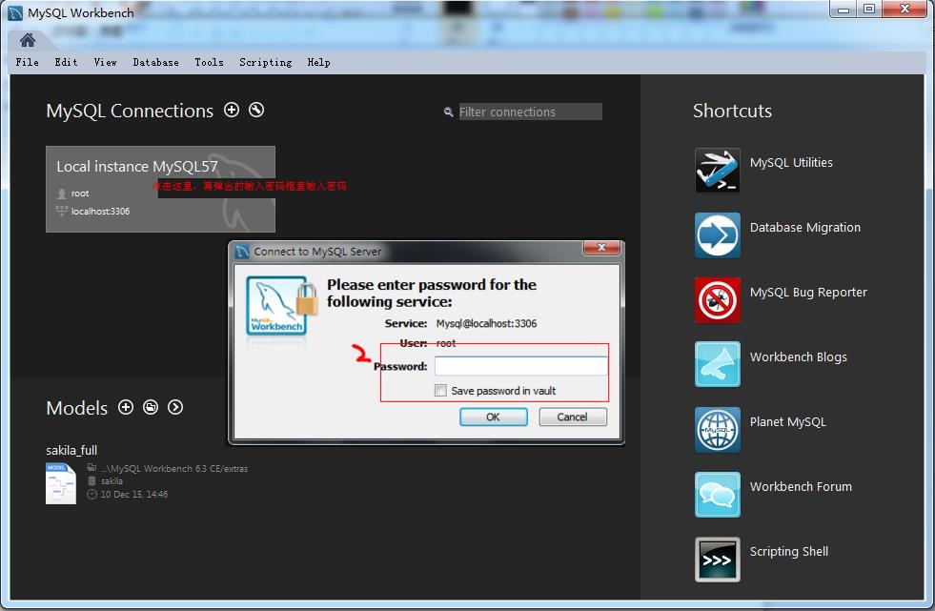The height and width of the screenshot is (611, 935).
Task: Create a new model with plus icon
Action: click(126, 407)
